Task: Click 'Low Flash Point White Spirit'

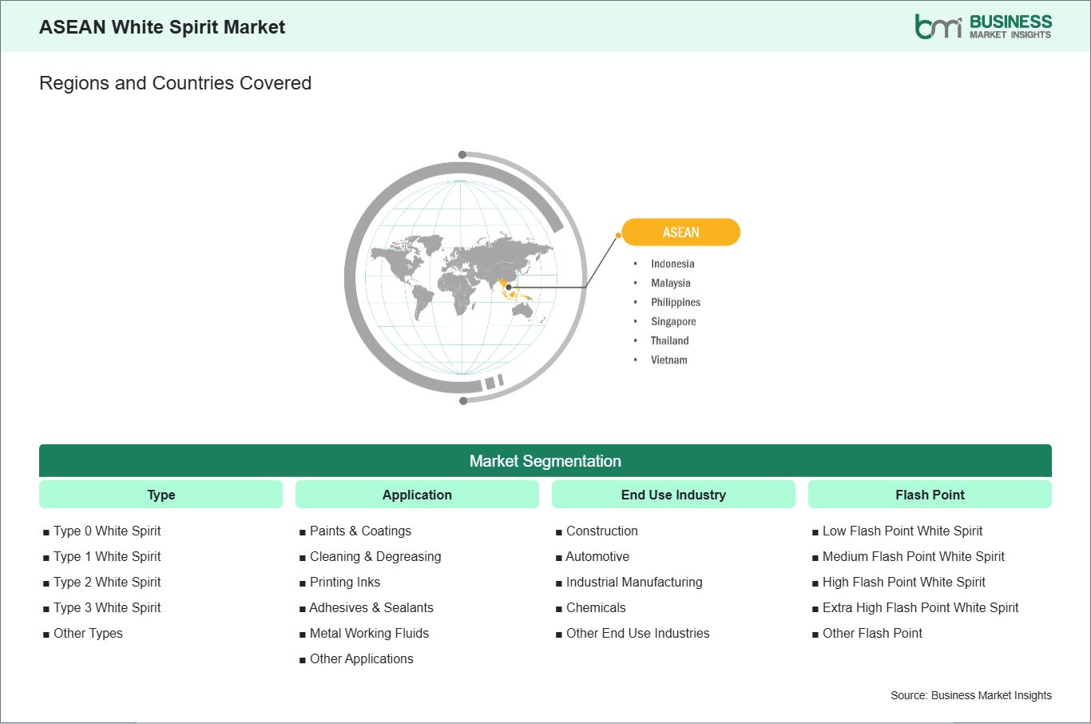Action: coord(903,531)
